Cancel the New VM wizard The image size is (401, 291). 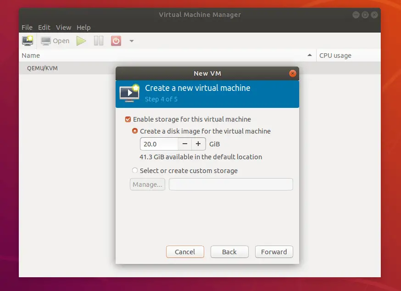point(185,252)
